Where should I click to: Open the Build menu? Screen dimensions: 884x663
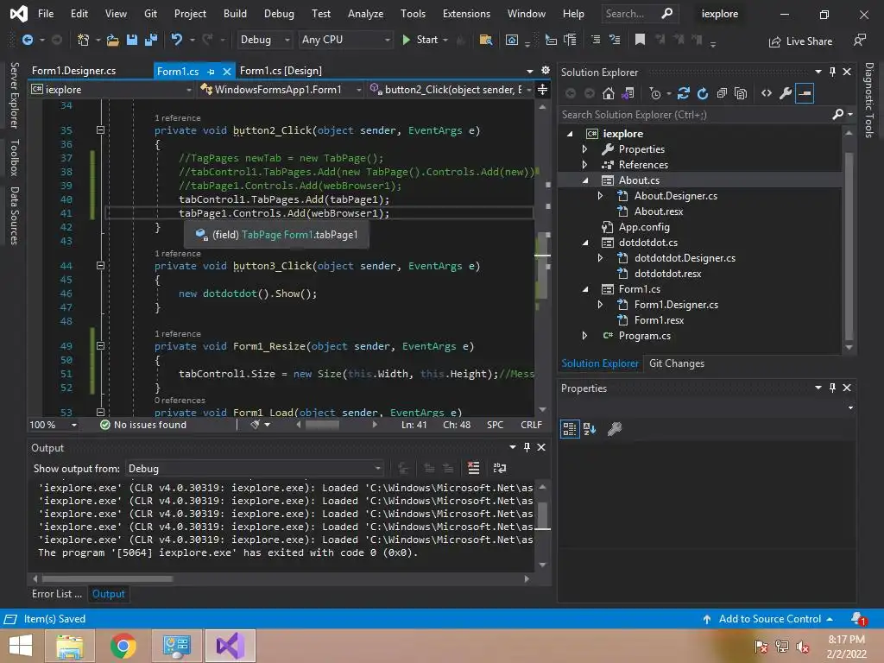[x=235, y=14]
